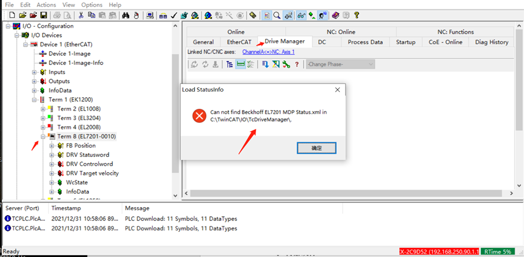Click the New document toolbar icon
This screenshot has height=257, width=524.
coord(12,15)
